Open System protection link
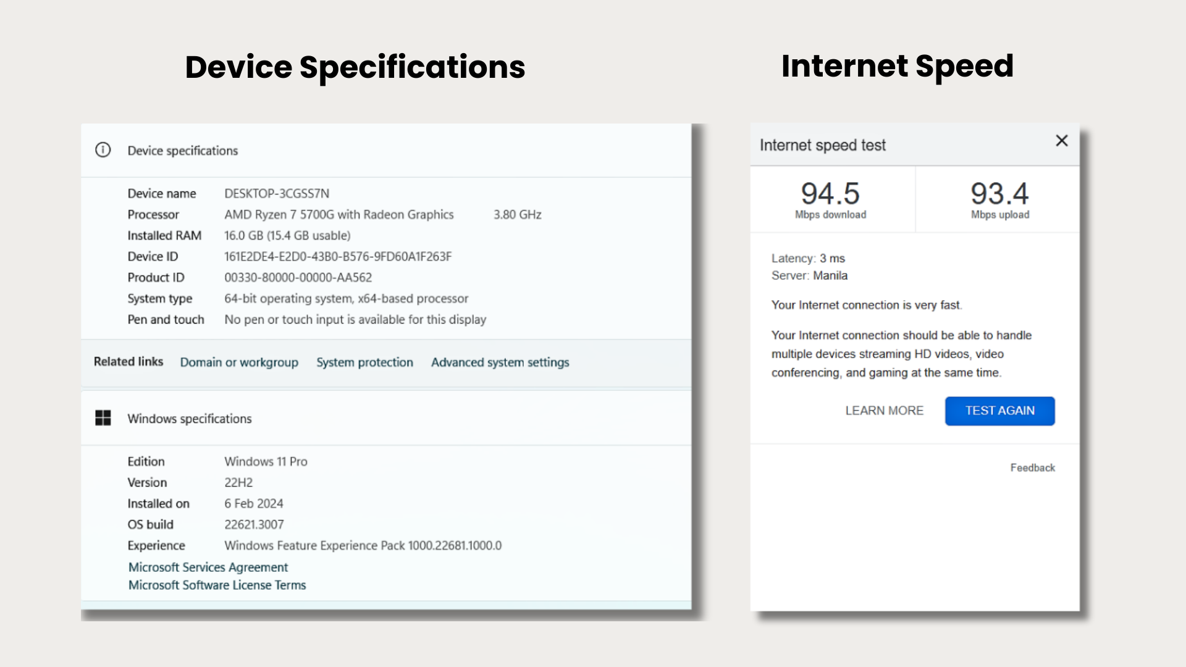This screenshot has width=1186, height=667. [x=364, y=363]
